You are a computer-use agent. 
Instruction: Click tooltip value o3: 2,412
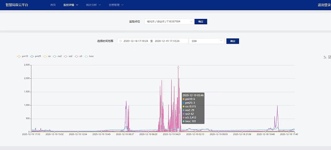click(x=190, y=117)
